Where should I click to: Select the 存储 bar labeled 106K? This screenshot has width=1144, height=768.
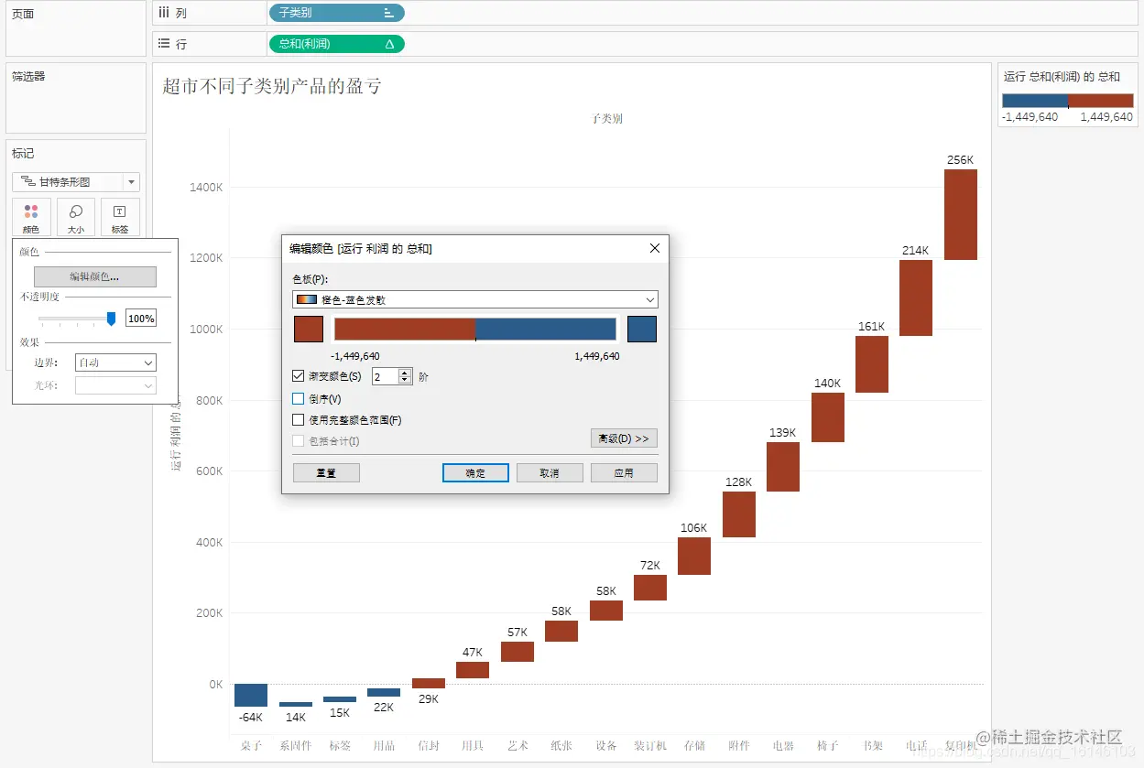[694, 556]
